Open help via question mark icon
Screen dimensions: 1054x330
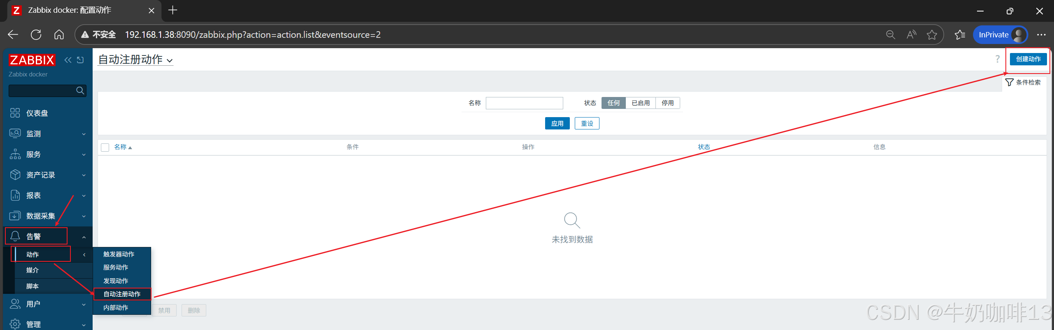[997, 59]
